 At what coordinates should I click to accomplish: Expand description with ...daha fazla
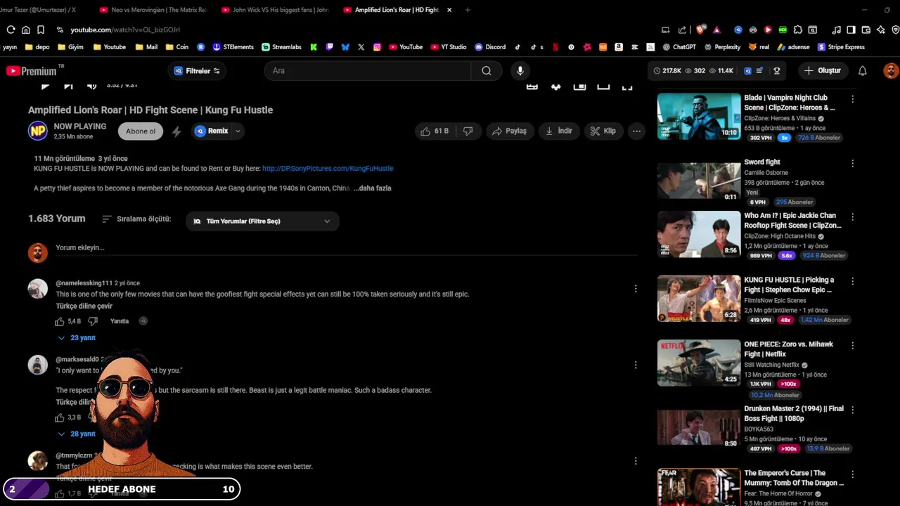pos(372,188)
